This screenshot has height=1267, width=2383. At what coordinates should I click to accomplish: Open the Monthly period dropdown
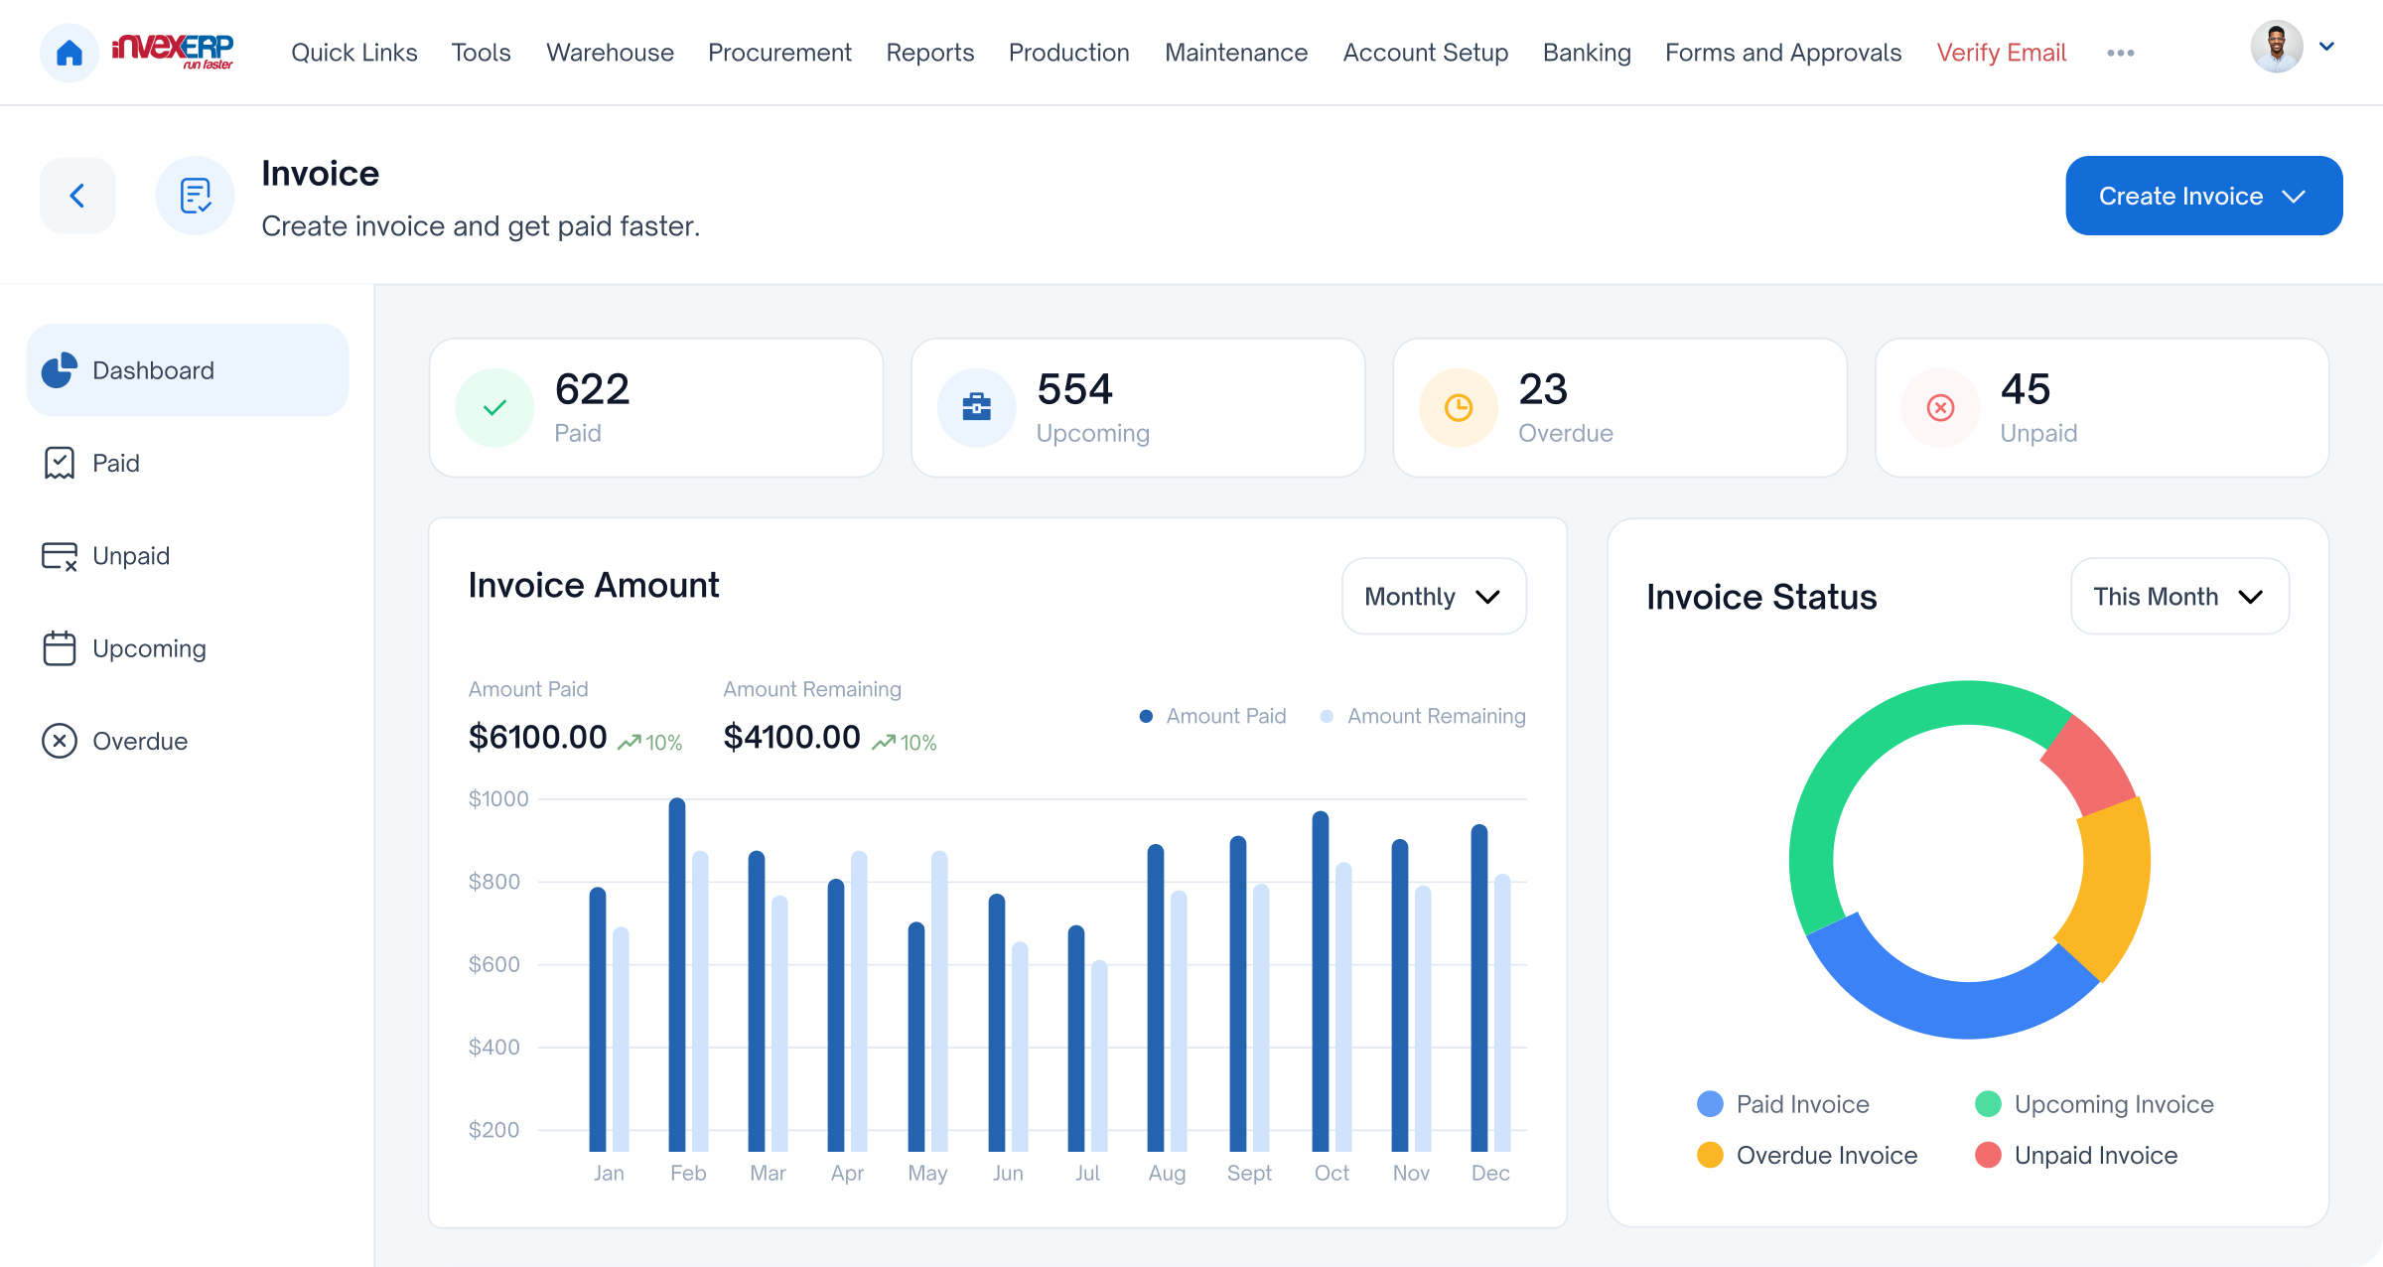(1433, 596)
